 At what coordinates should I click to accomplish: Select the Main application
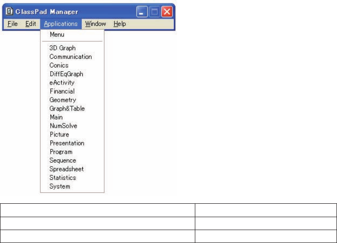click(72, 117)
